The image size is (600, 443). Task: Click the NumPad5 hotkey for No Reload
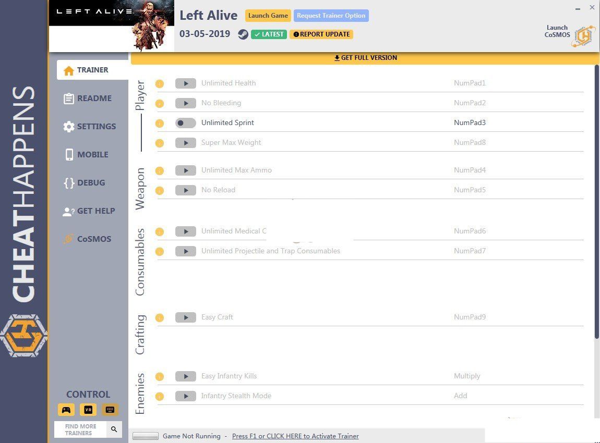point(470,190)
